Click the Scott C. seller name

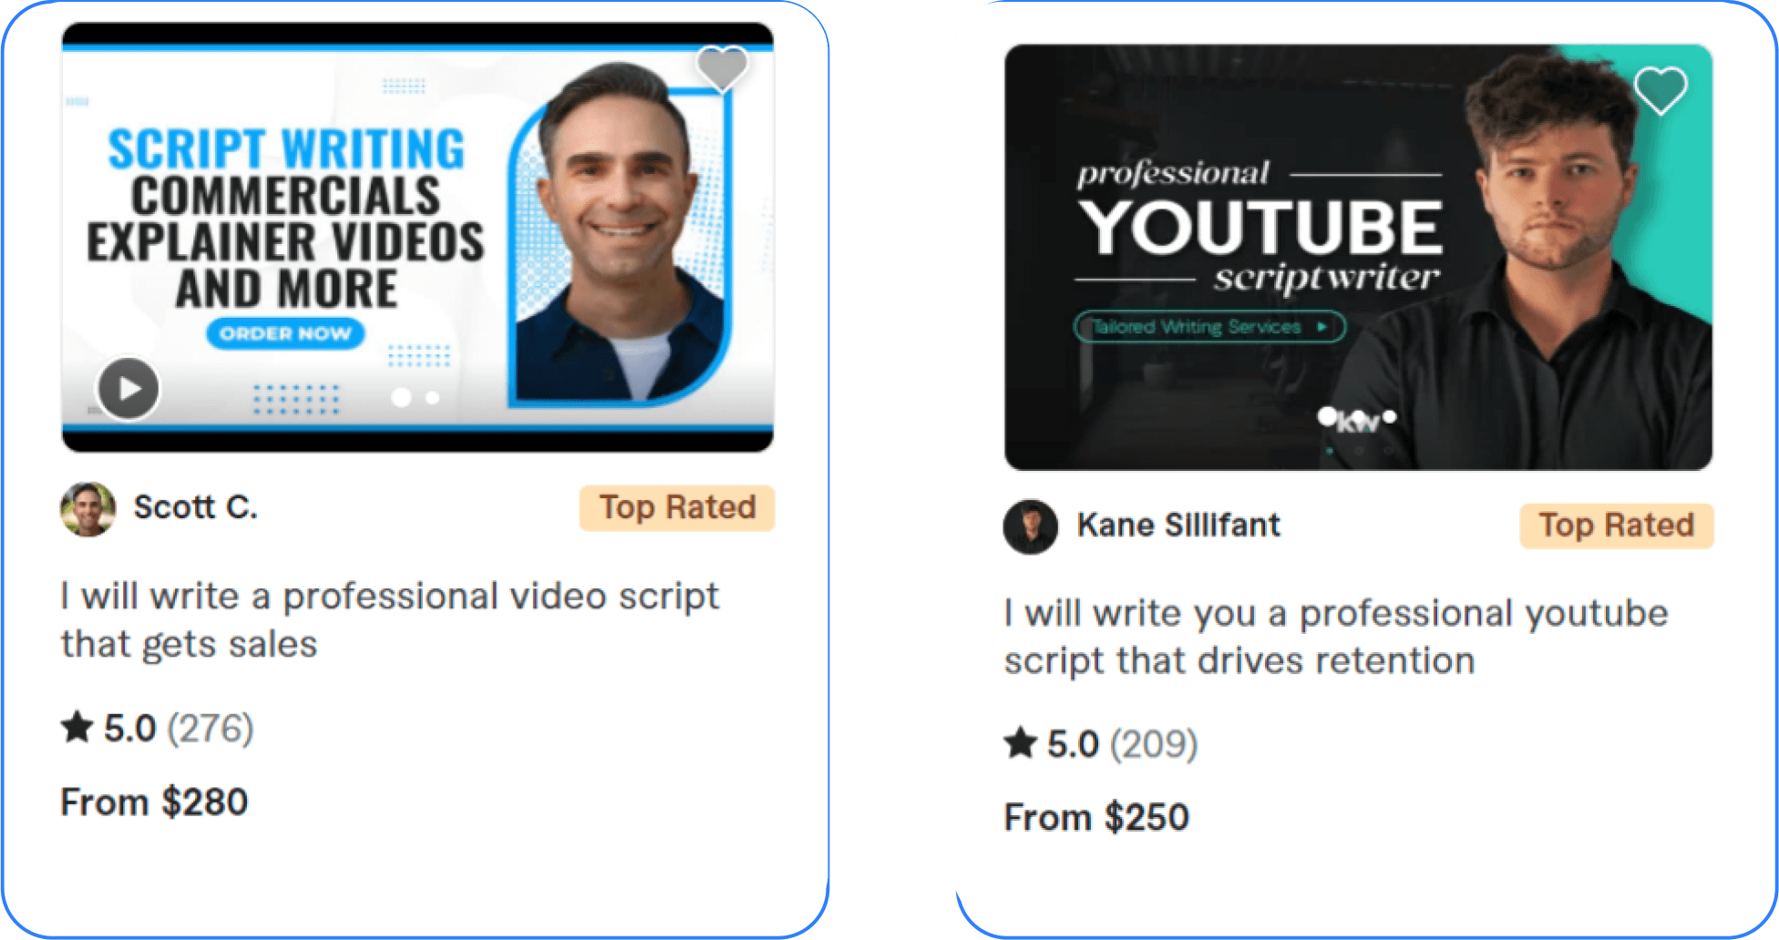pos(196,507)
